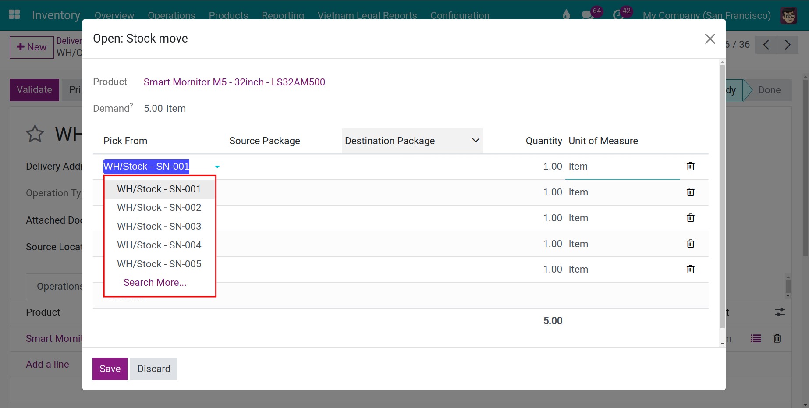Open the user avatar menu
Screen dimensions: 809x408
click(x=789, y=15)
